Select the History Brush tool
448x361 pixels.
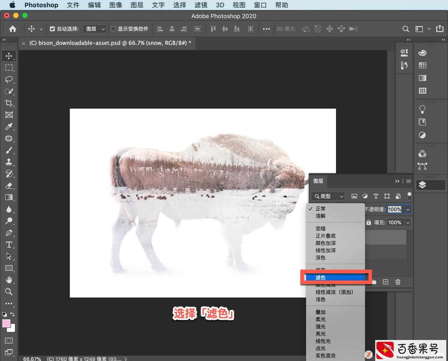pyautogui.click(x=9, y=174)
